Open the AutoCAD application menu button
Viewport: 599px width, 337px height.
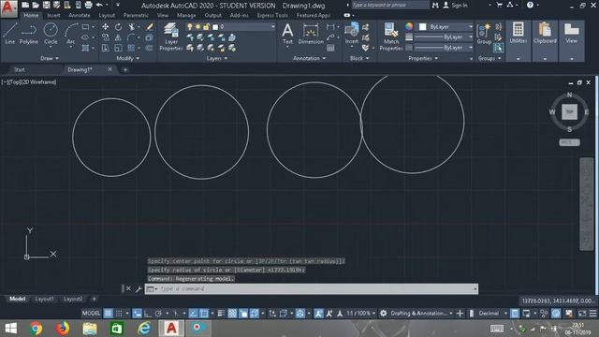(8, 8)
